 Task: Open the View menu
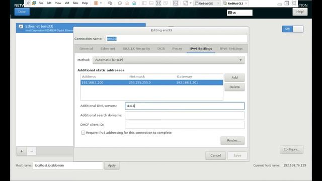58,3
